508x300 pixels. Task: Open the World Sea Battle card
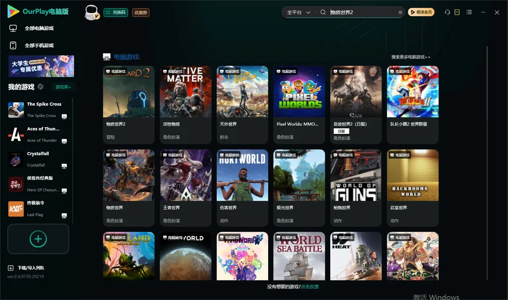click(299, 256)
